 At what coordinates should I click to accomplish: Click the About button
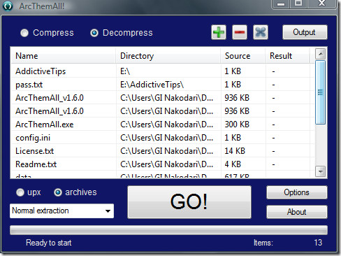pyautogui.click(x=297, y=212)
